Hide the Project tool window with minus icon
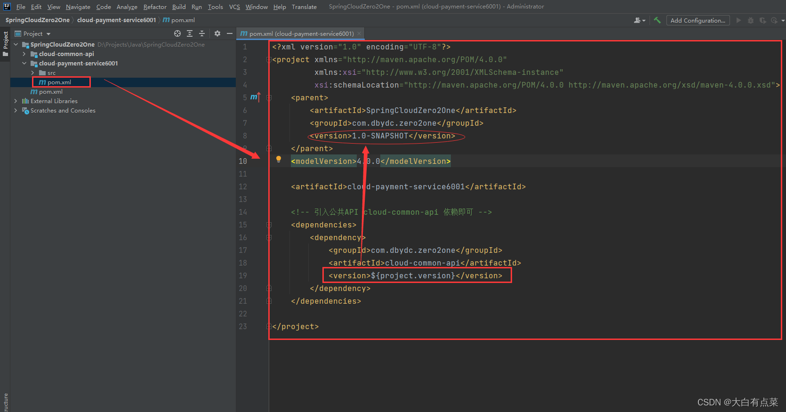 point(230,33)
